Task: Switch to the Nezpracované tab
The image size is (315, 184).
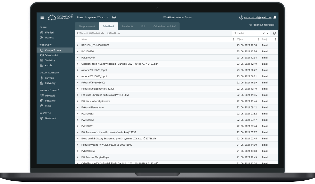Action: 87,26
